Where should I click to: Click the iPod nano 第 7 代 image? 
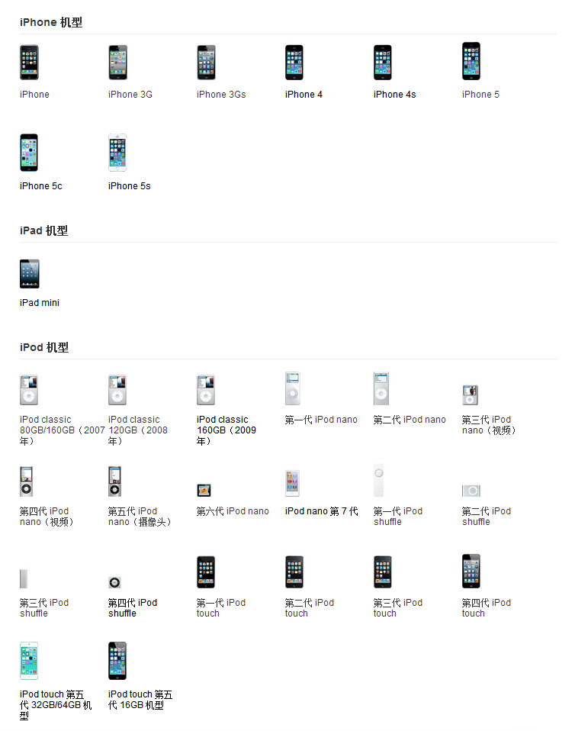click(292, 484)
